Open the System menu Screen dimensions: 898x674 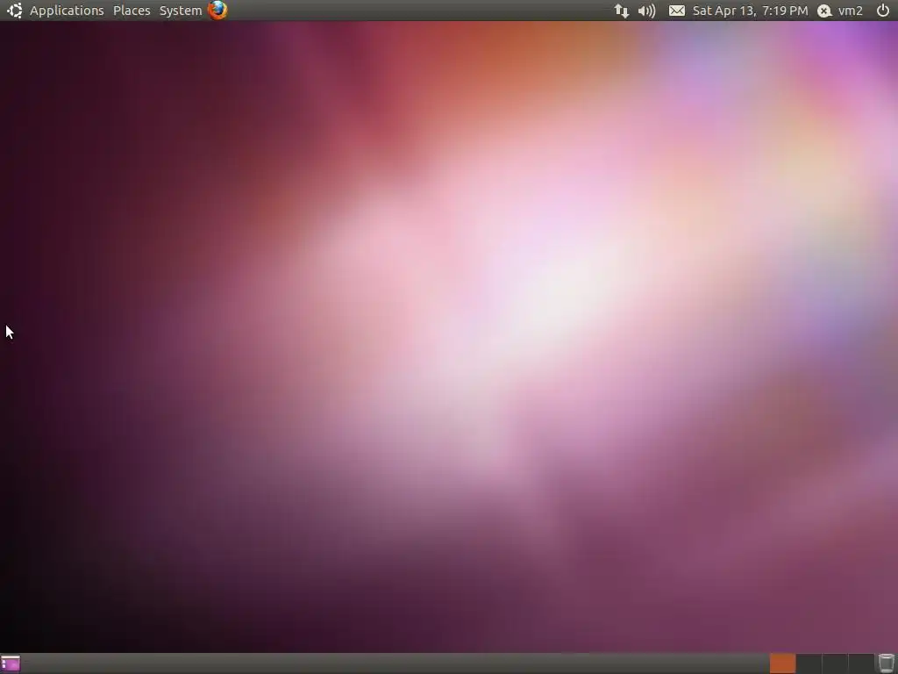click(181, 11)
